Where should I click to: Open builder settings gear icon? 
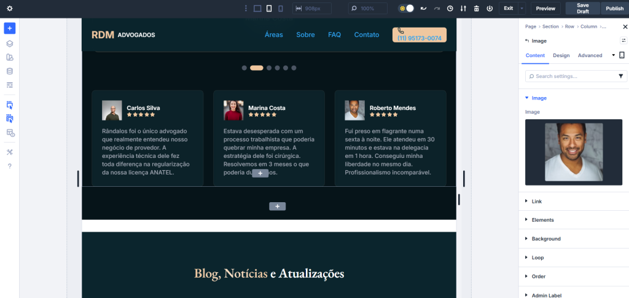(10, 9)
